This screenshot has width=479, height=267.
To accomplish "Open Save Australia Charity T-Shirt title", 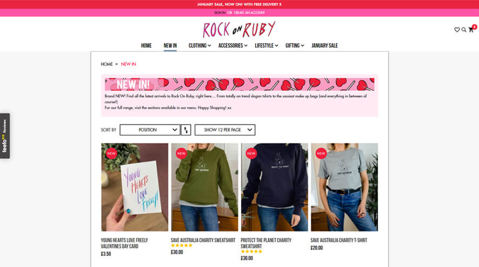I will (x=339, y=240).
